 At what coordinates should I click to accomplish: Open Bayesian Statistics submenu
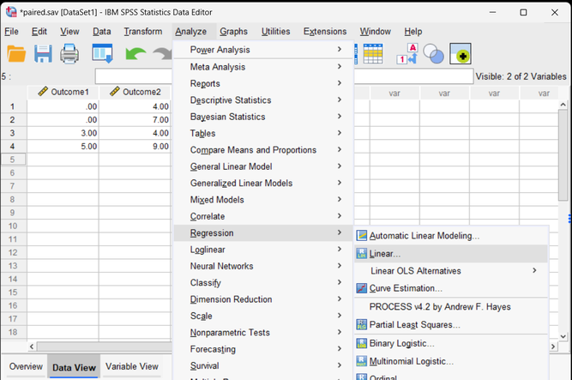click(263, 117)
